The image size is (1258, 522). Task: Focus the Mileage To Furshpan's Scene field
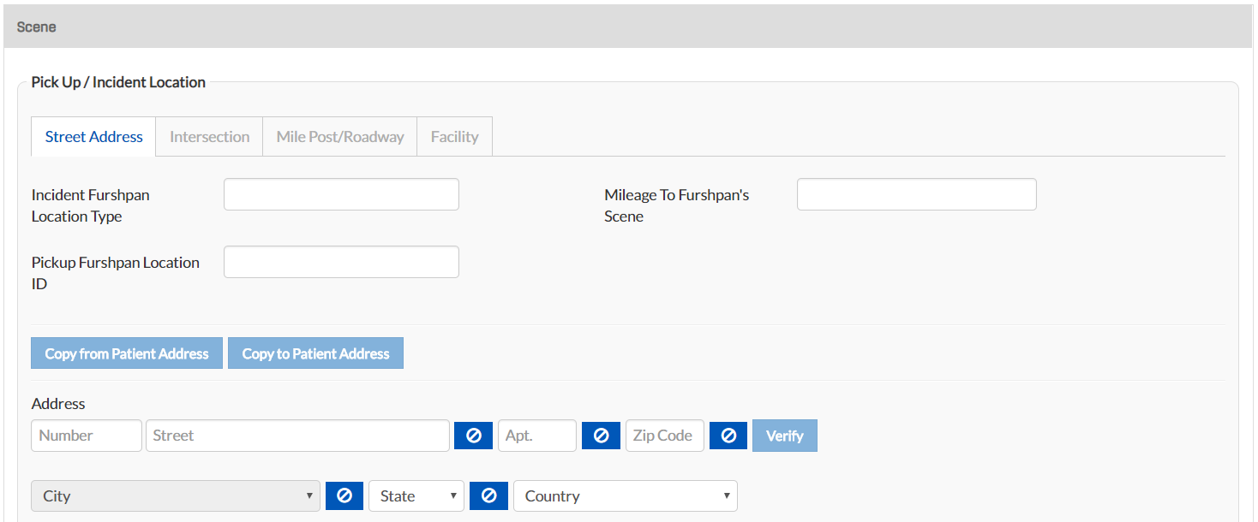(x=916, y=194)
